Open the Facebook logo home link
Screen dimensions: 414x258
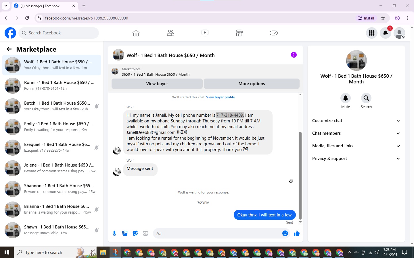click(10, 33)
